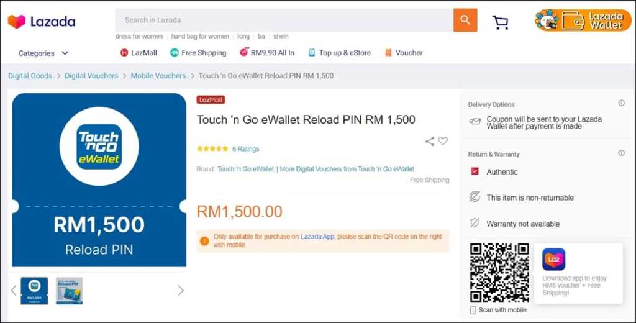The height and width of the screenshot is (323, 636).
Task: Open the Digital Vouchers breadcrumb link
Action: 91,76
